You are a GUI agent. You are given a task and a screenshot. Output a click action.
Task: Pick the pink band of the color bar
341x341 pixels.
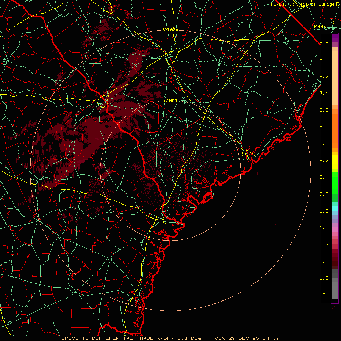coord(335,230)
